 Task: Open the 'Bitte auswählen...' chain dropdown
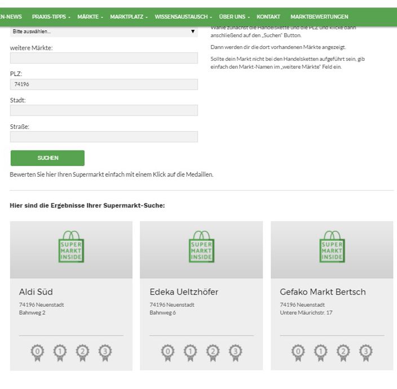[x=104, y=32]
